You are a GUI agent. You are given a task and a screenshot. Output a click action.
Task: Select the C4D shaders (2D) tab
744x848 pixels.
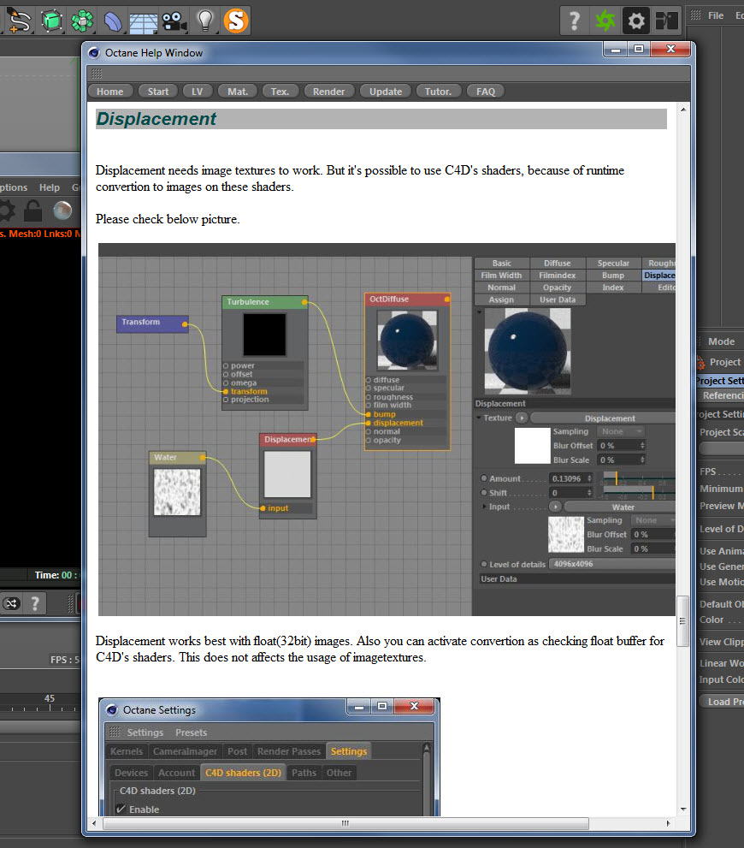243,773
